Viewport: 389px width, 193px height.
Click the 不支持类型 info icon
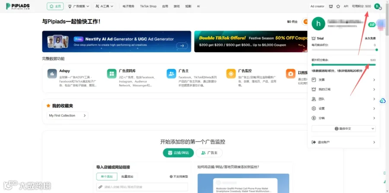point(171,177)
